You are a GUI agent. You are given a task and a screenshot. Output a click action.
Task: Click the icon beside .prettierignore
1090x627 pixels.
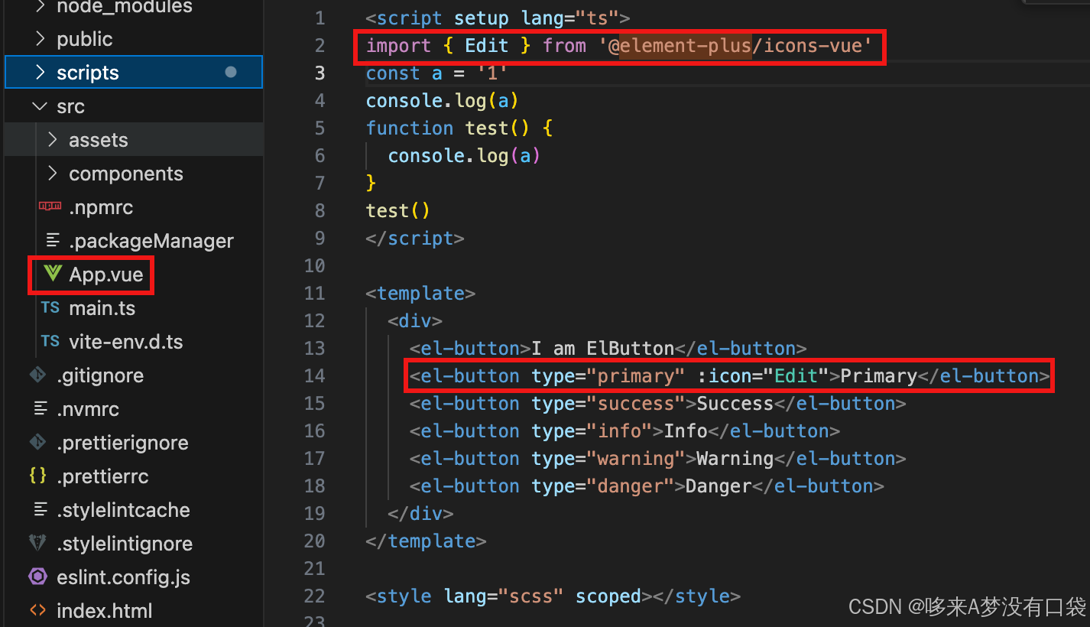coord(37,442)
